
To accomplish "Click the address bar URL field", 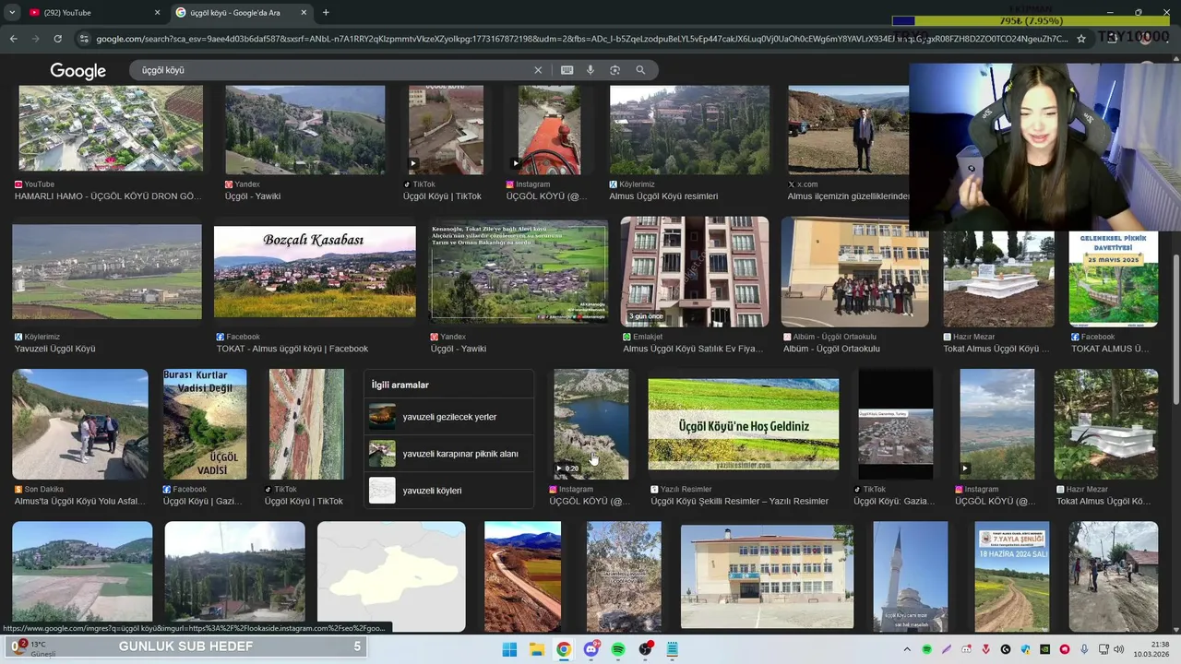I will 581,39.
